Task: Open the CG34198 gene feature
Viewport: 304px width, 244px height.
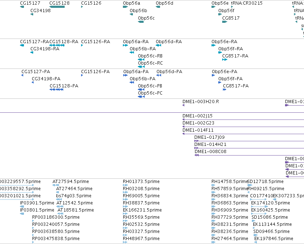Action: click(x=32, y=14)
